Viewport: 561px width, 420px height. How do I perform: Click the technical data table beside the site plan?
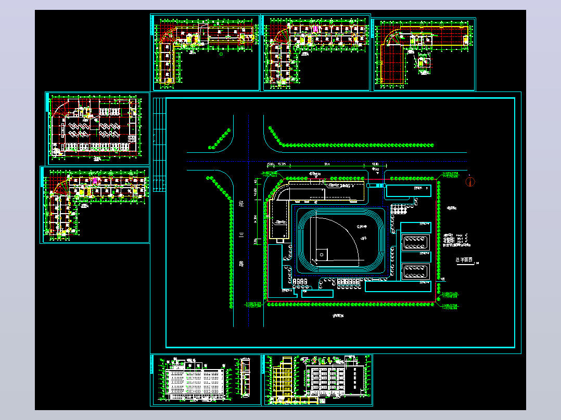click(x=456, y=240)
